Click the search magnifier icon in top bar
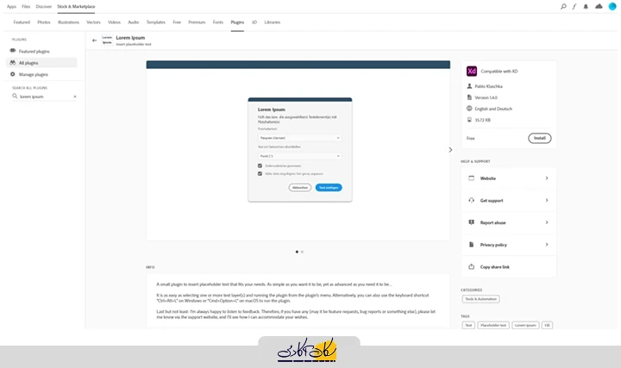The height and width of the screenshot is (368, 621). [562, 6]
